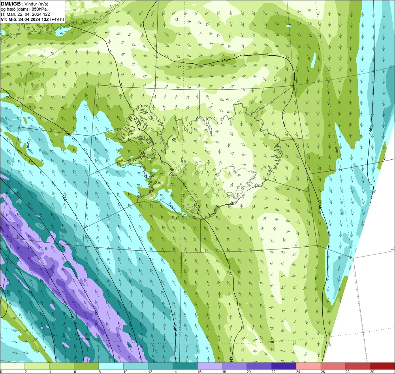Pick the 22–24 m/s deep indigo swatch
Screen dimensions: 395x374
tap(284, 366)
